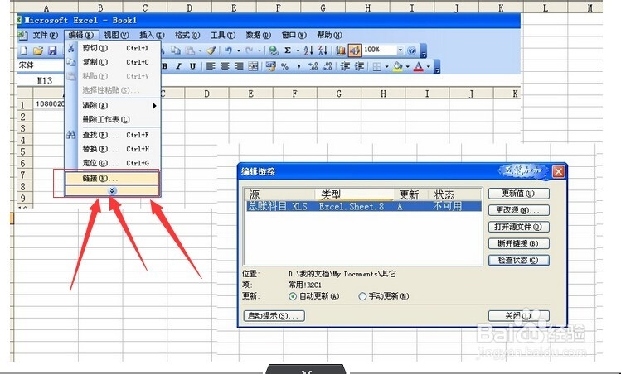Viewport: 621px width, 374px height.
Task: Click the Cut scissors icon in Edit menu
Action: pyautogui.click(x=71, y=48)
